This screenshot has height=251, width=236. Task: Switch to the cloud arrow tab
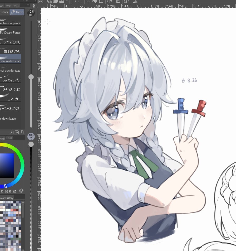(16, 6)
